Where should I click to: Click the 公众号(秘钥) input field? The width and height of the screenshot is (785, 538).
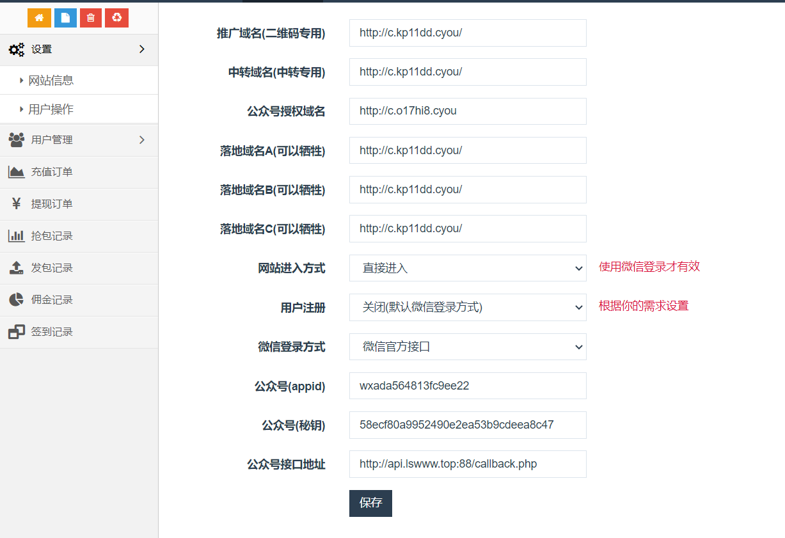468,425
